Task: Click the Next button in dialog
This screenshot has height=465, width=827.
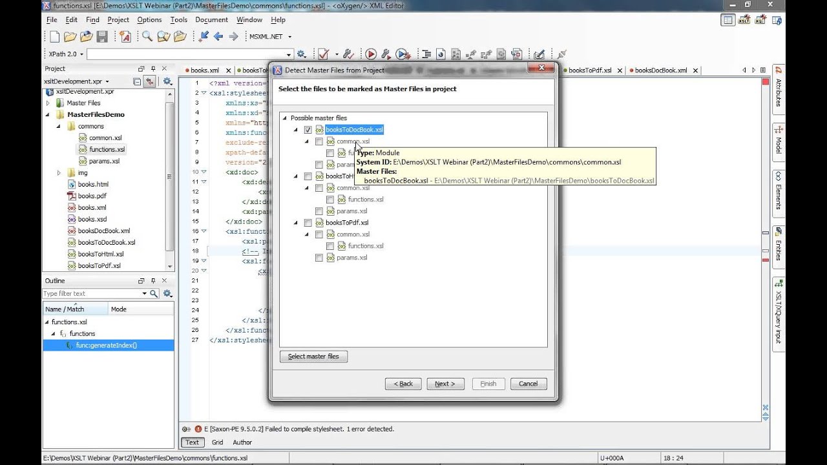Action: pos(445,384)
